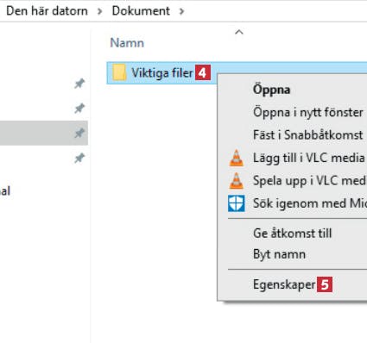Image resolution: width=367 pixels, height=343 pixels.
Task: Expand the chevron after Dokument
Action: pos(181,11)
